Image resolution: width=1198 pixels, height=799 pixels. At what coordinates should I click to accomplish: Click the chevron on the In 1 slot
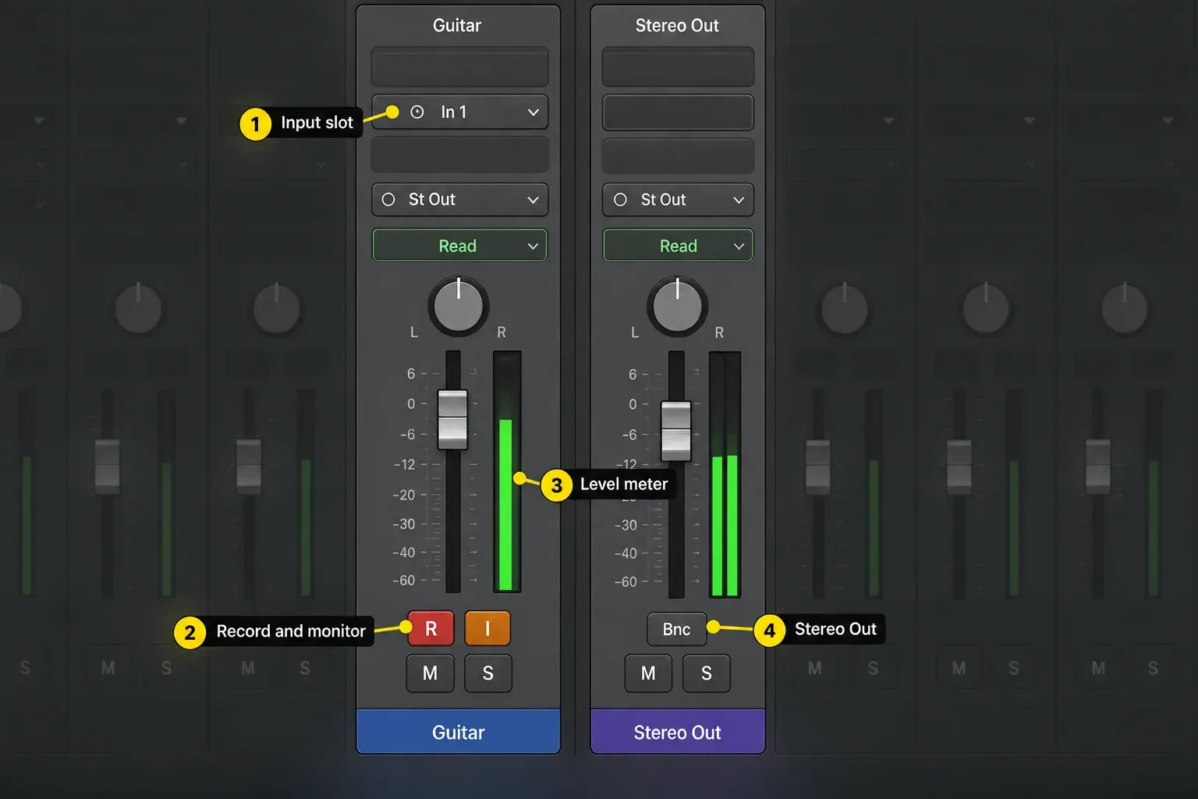pos(533,112)
